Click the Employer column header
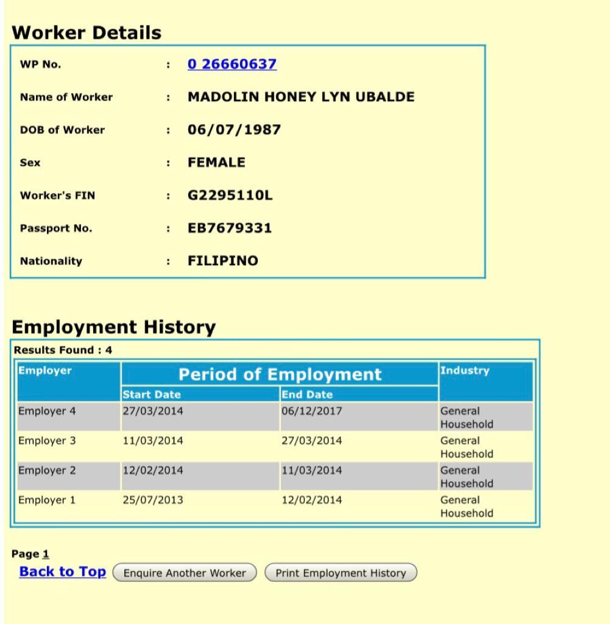The width and height of the screenshot is (610, 624). (x=44, y=370)
